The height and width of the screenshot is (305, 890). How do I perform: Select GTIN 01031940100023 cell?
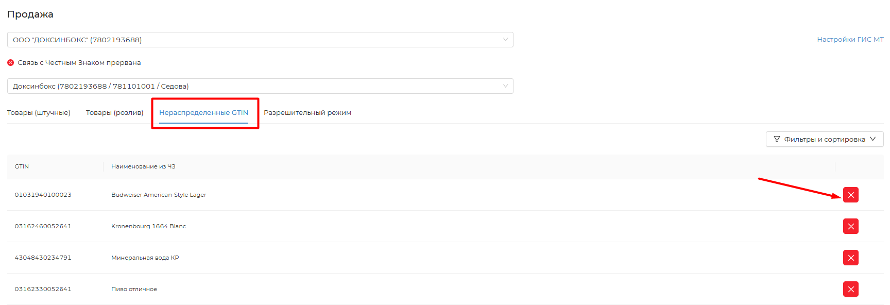[x=43, y=195]
